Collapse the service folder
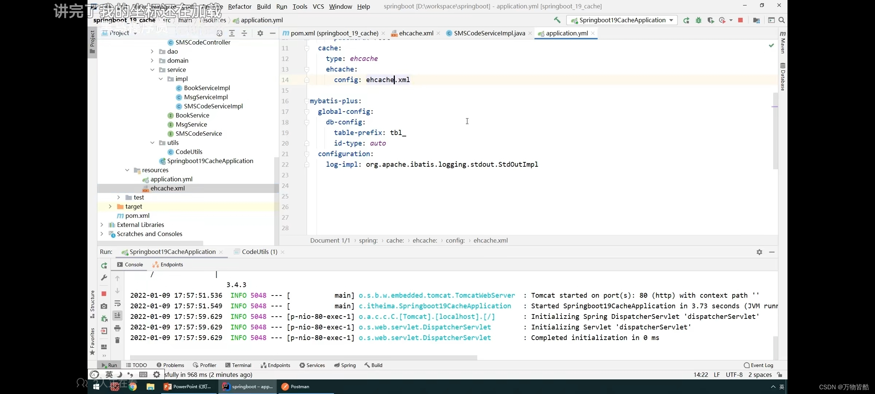 coord(152,70)
